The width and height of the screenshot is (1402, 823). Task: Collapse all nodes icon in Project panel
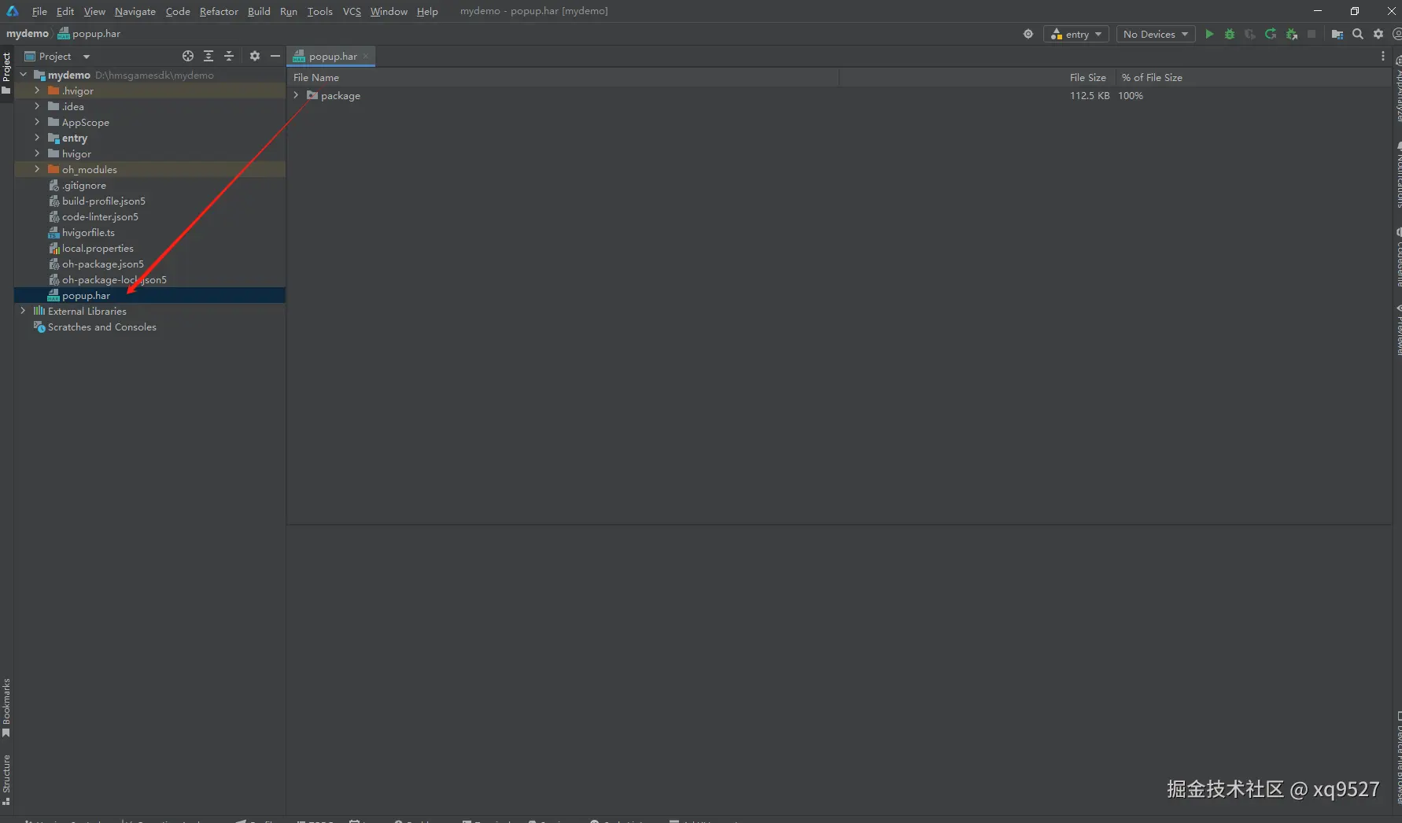[229, 56]
